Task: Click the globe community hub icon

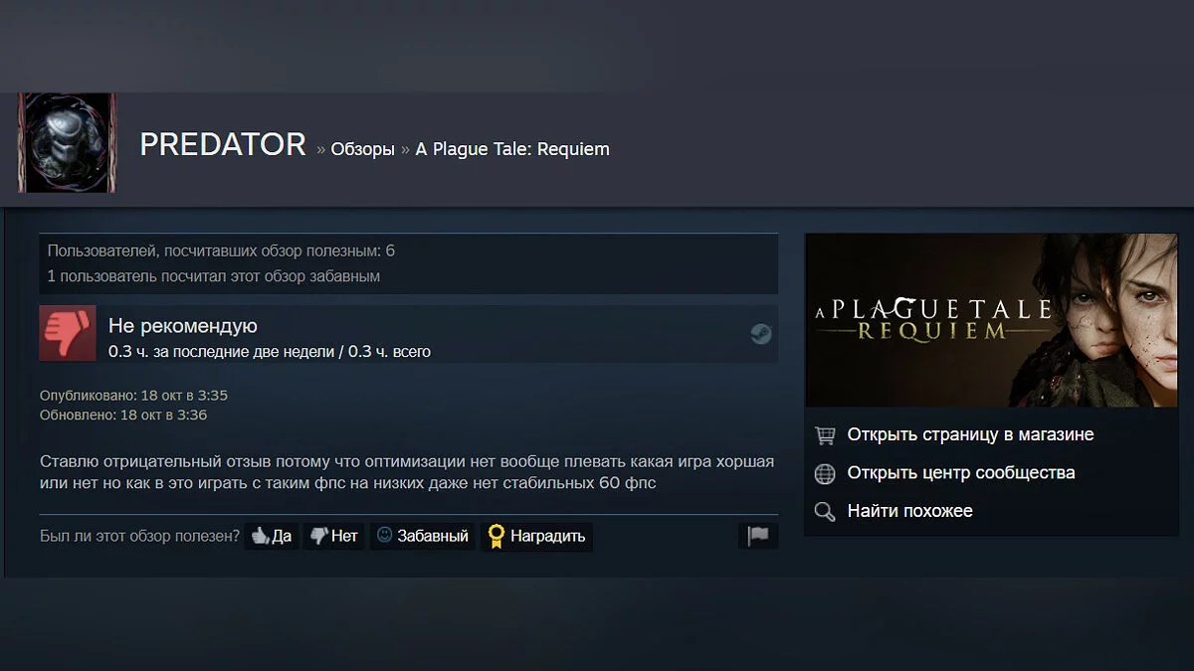Action: click(825, 474)
